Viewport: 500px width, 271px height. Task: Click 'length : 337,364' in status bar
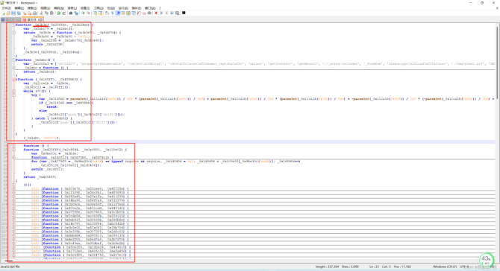click(327, 267)
